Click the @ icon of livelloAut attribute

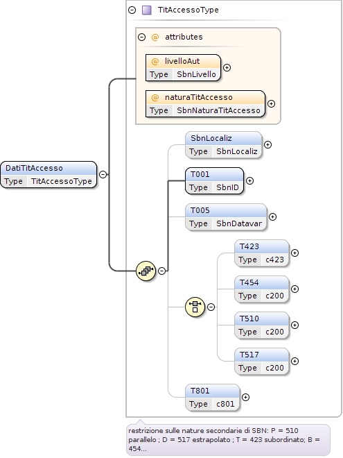click(x=155, y=61)
